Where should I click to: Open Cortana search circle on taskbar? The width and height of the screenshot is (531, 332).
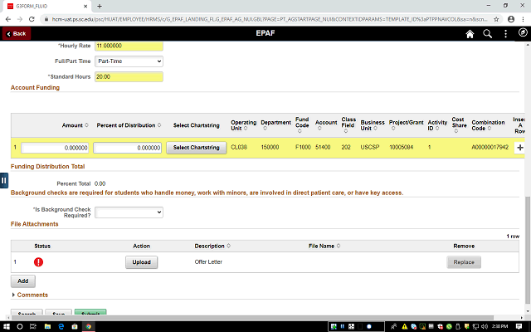tap(20, 326)
